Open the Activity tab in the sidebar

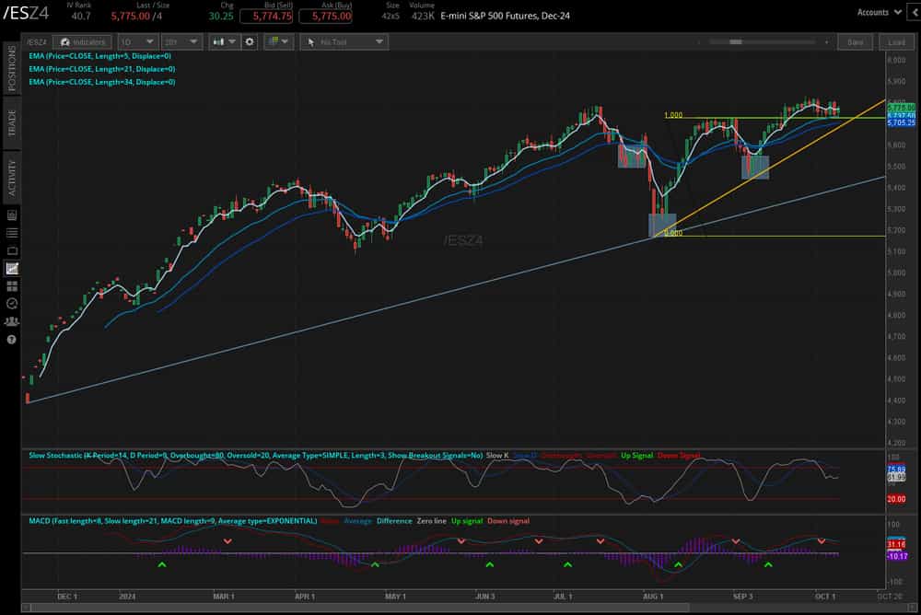(12, 171)
